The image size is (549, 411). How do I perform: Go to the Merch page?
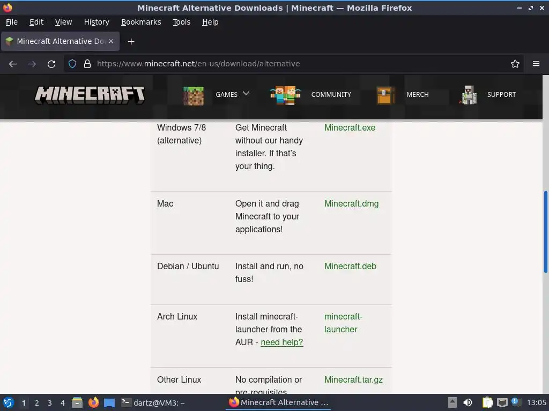tap(417, 94)
